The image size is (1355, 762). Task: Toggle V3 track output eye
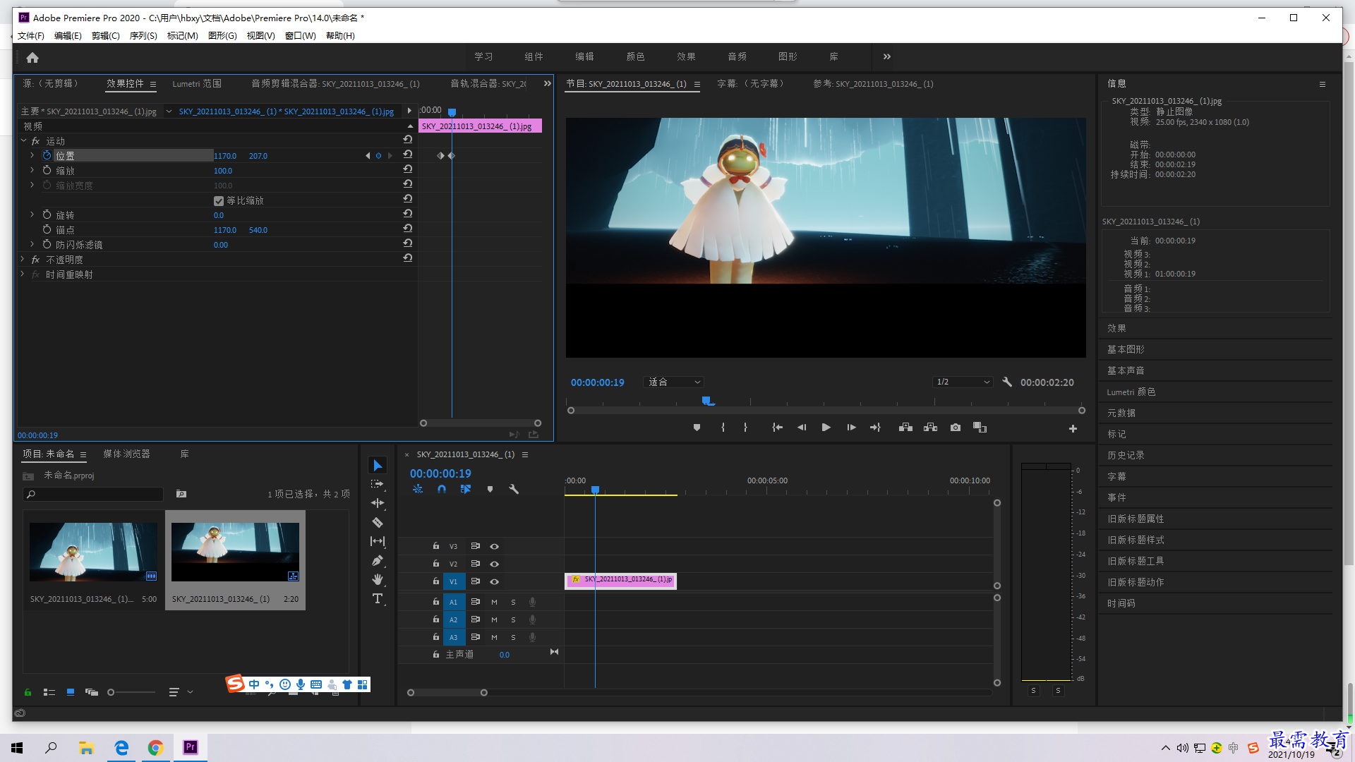(494, 546)
